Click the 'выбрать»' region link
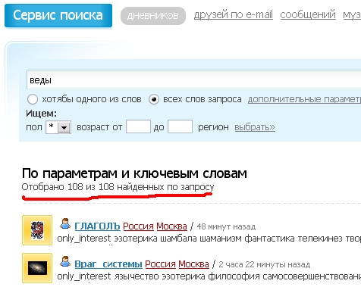The height and width of the screenshot is (287, 361). tap(255, 127)
